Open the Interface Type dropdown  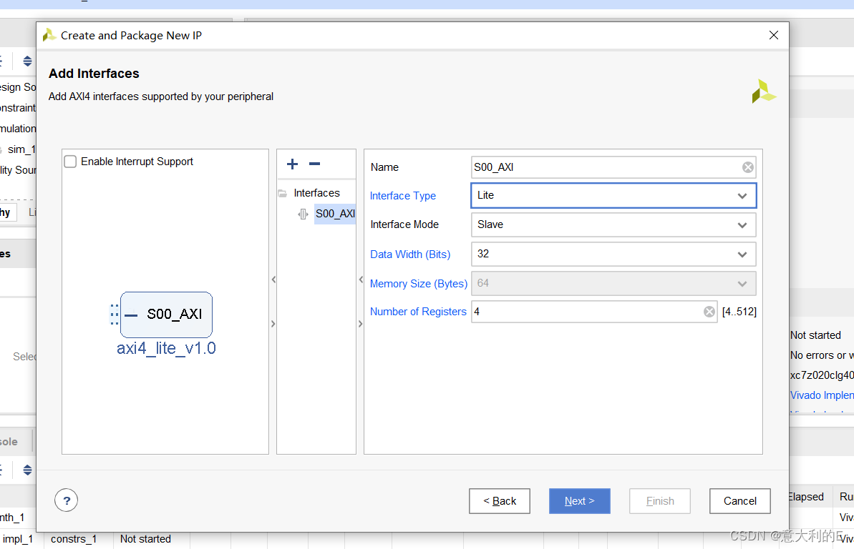coord(613,195)
